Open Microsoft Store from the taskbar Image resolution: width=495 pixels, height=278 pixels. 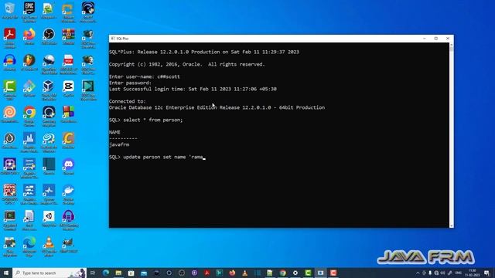pos(131,273)
